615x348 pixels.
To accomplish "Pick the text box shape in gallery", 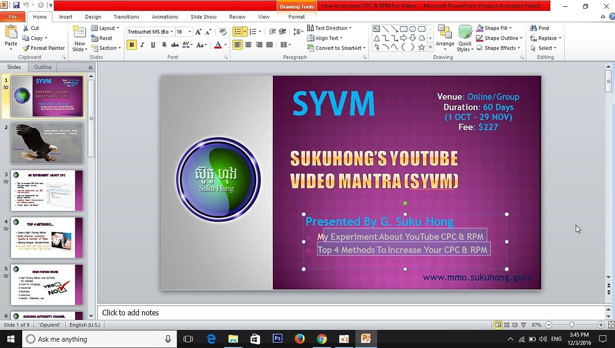I will click(377, 29).
